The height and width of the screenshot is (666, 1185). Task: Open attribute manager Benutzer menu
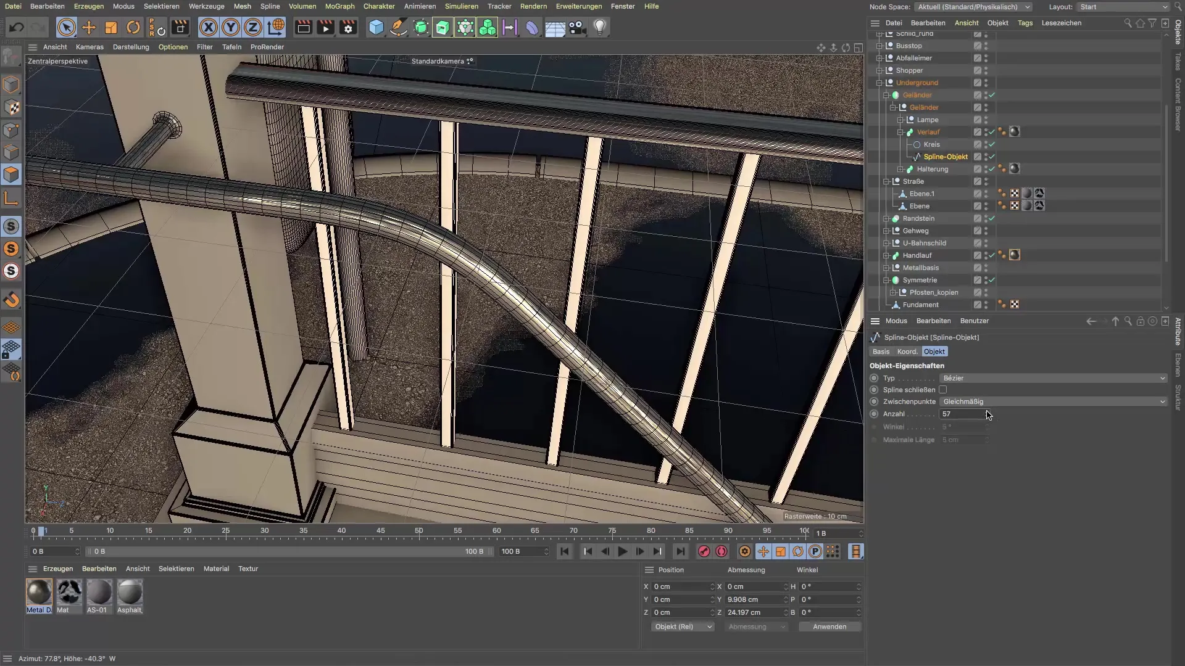(975, 321)
